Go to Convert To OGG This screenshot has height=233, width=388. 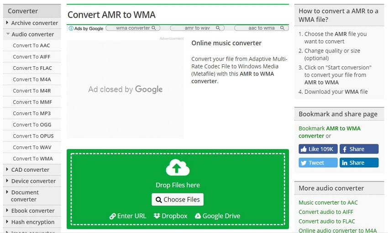(32, 125)
